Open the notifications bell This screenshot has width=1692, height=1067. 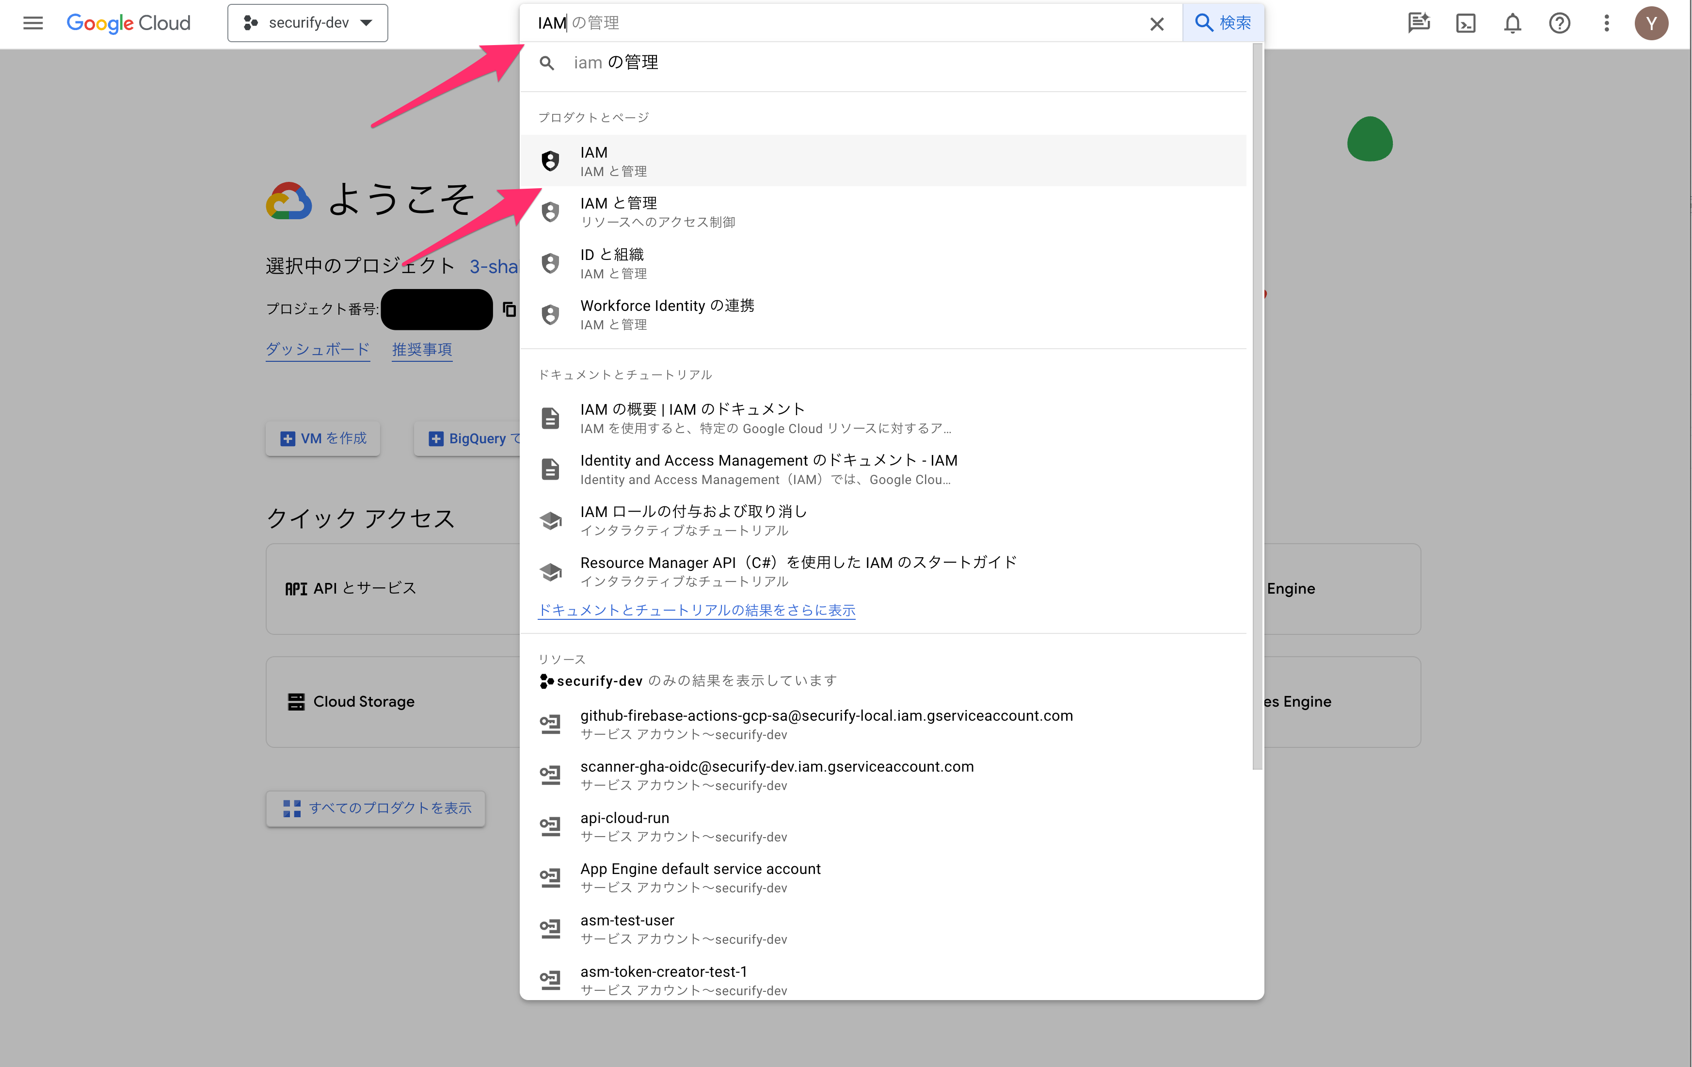tap(1512, 23)
